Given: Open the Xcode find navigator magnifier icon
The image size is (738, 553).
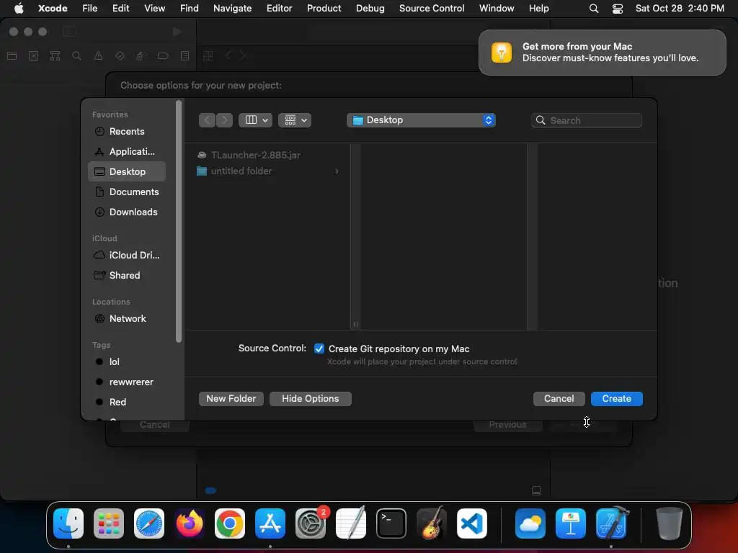Looking at the screenshot, I should coord(76,56).
